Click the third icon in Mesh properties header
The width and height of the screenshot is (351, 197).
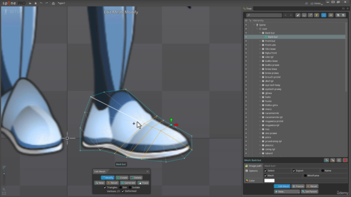pyautogui.click(x=339, y=160)
